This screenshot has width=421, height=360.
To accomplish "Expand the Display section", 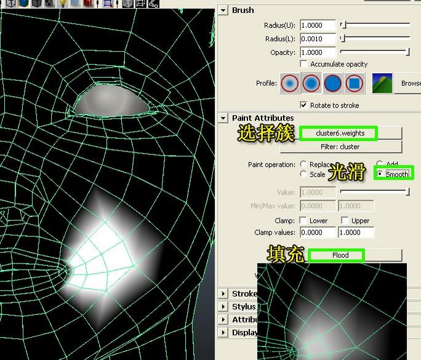I will [x=223, y=332].
